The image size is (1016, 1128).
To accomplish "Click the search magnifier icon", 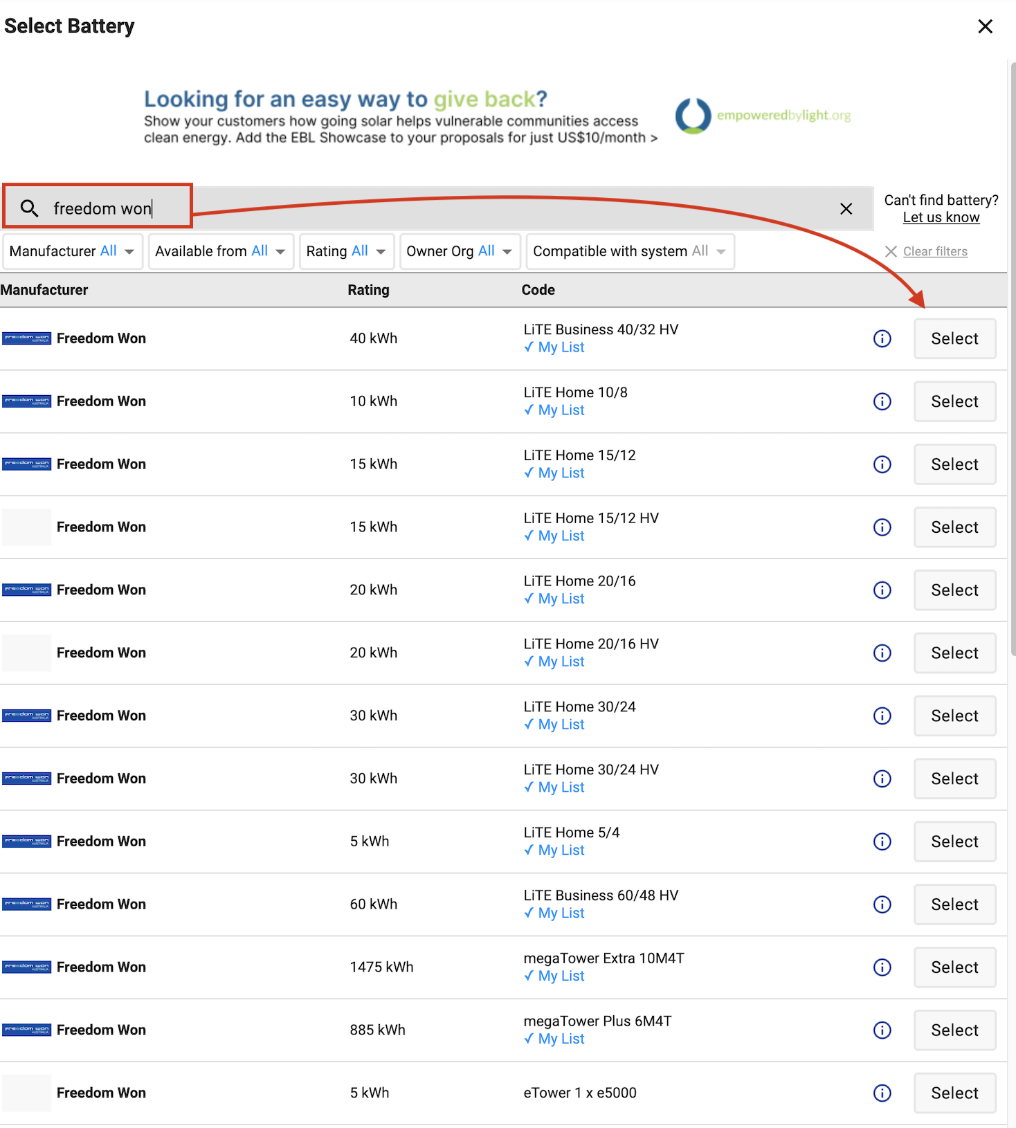I will 29,208.
